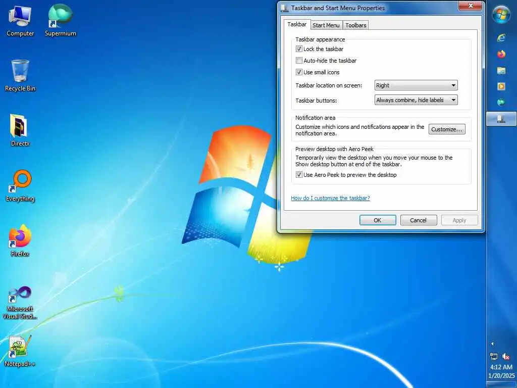Viewport: 517px width, 388px height.
Task: Open Windows Explorer from the taskbar
Action: [501, 70]
